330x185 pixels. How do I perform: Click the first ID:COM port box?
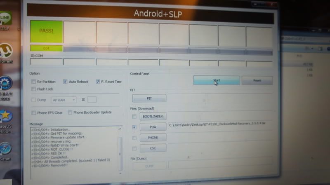tap(46, 61)
